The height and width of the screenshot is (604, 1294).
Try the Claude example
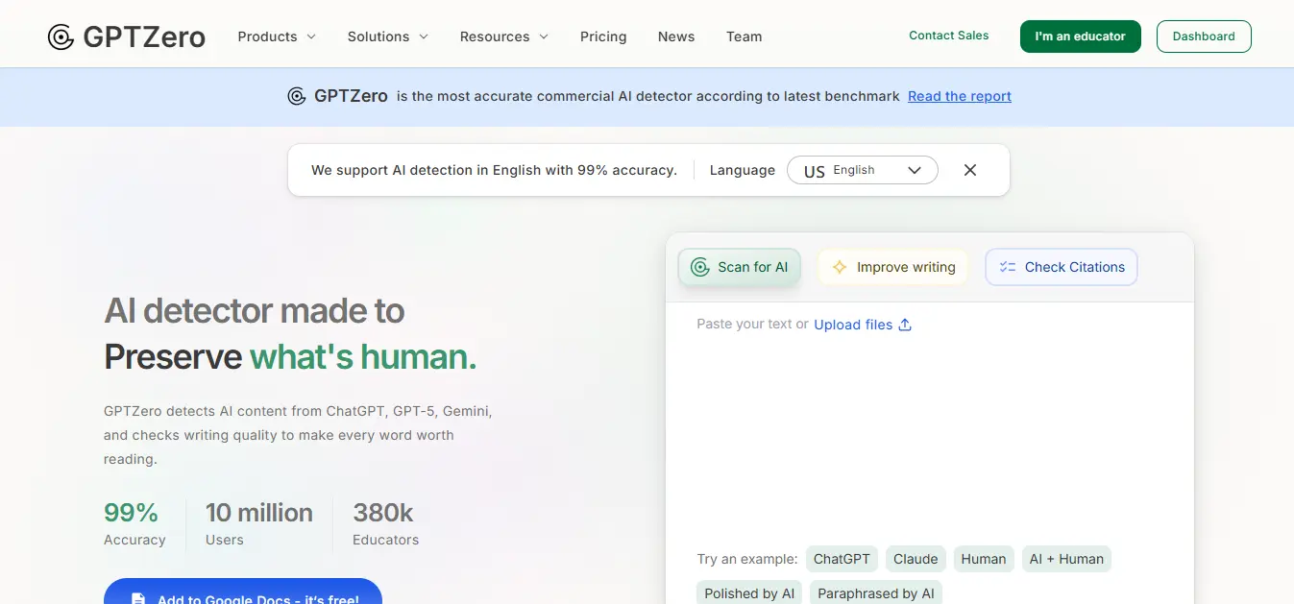(916, 559)
